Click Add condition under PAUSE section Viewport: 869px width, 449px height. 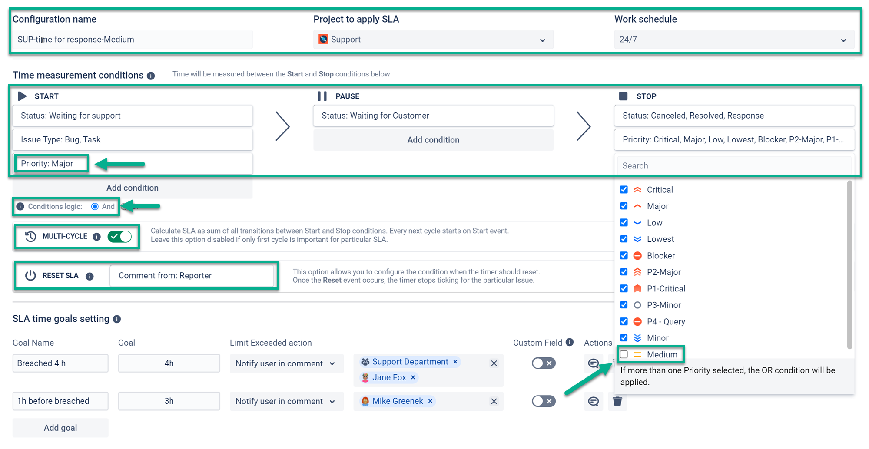coord(433,140)
